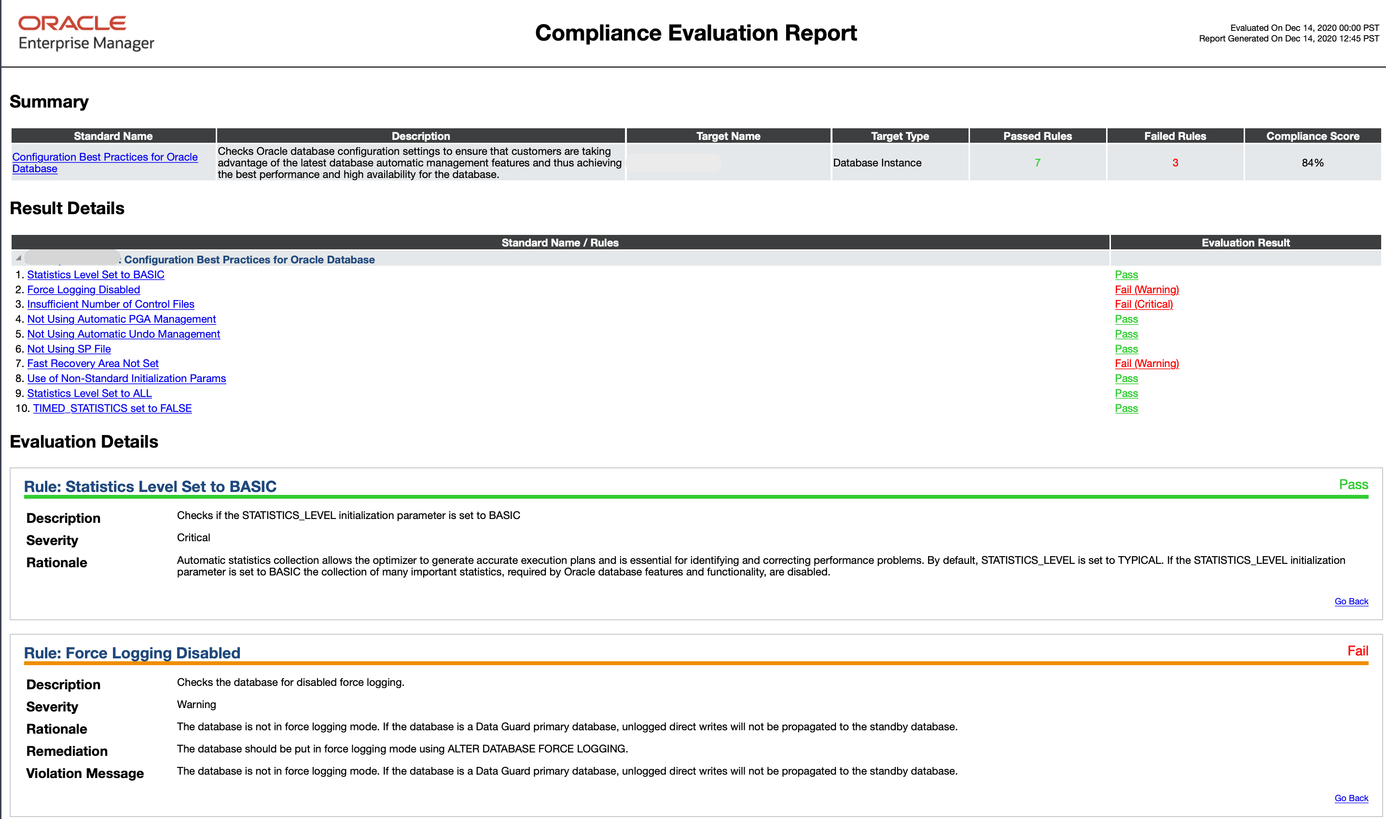1386x819 pixels.
Task: Click the Rule: Statistics Level Set to BASIC heading
Action: [150, 486]
